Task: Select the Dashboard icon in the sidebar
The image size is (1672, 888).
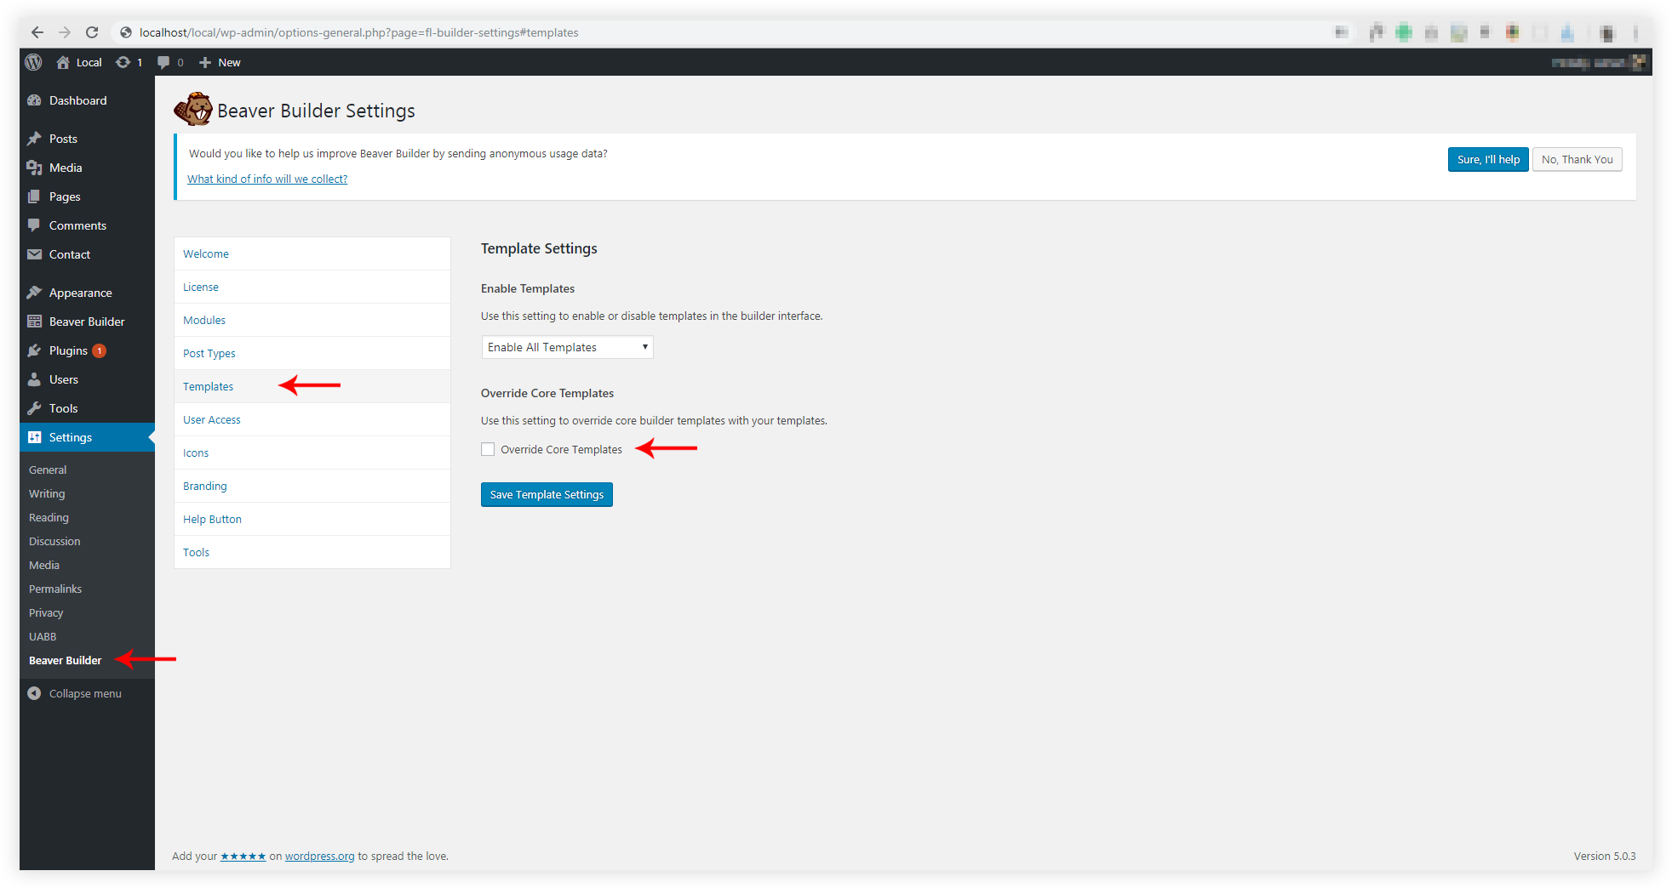Action: click(34, 100)
